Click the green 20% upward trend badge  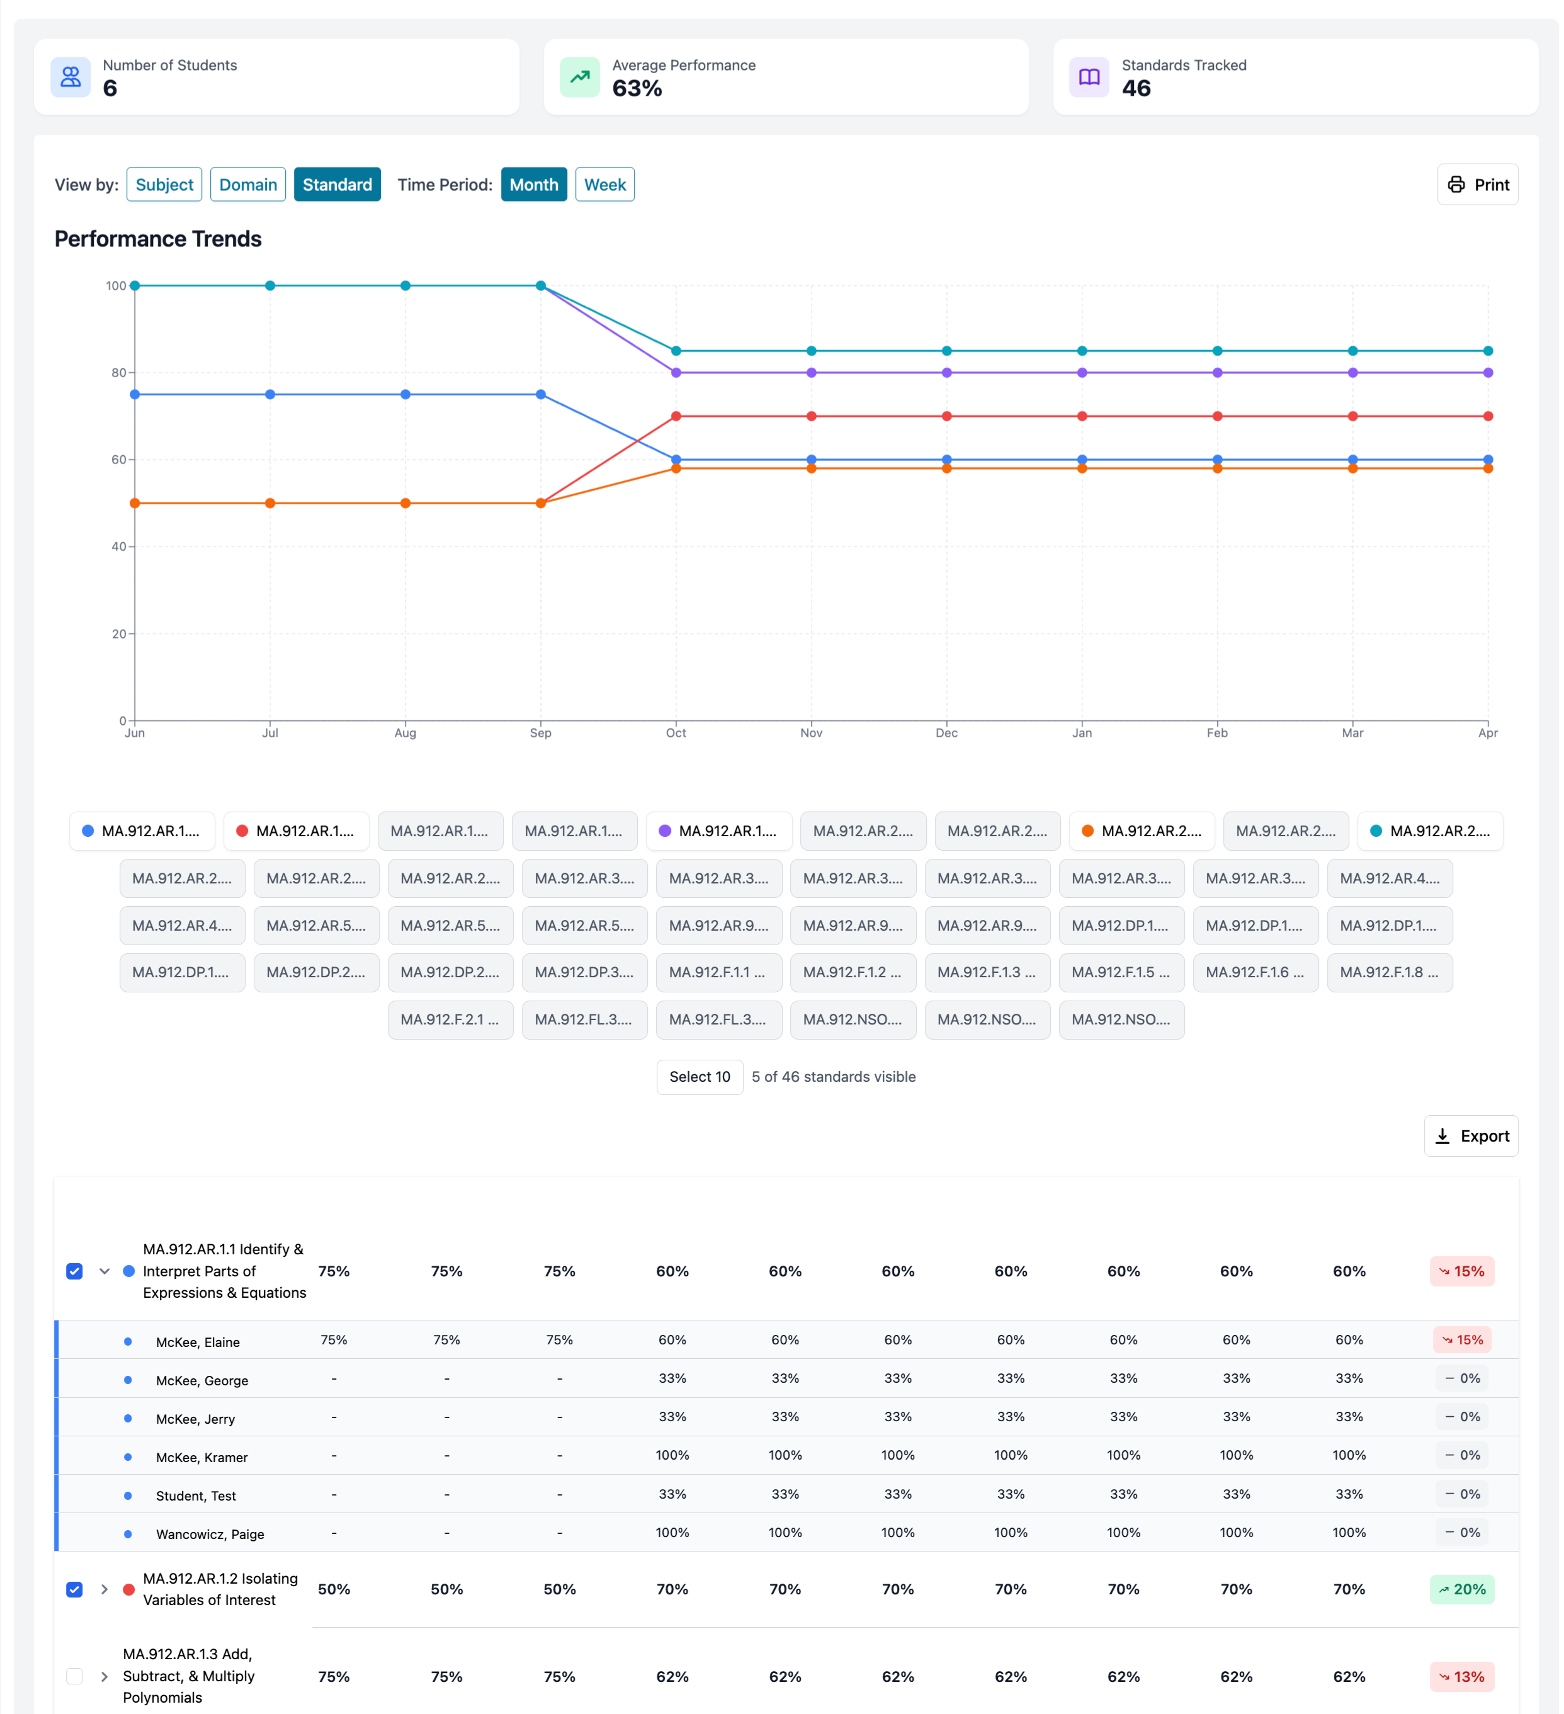[x=1461, y=1589]
